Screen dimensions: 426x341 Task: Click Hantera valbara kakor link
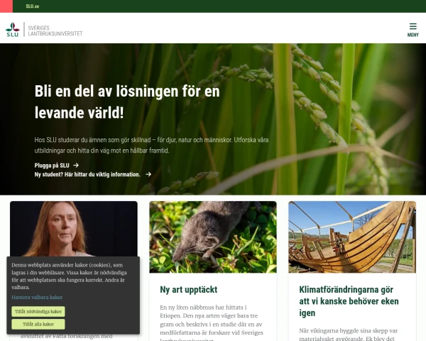point(37,297)
